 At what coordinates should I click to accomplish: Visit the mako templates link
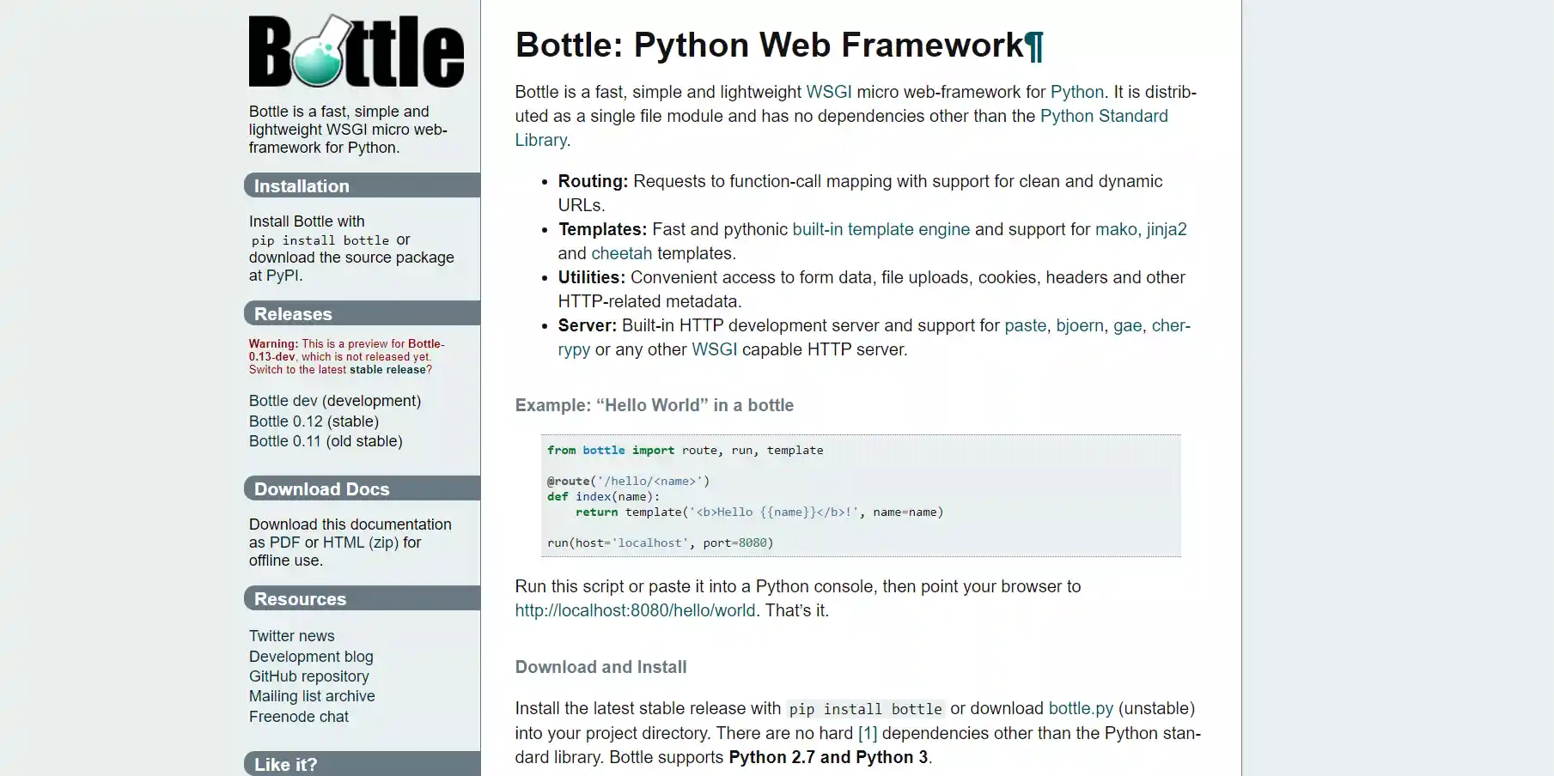click(x=1116, y=229)
